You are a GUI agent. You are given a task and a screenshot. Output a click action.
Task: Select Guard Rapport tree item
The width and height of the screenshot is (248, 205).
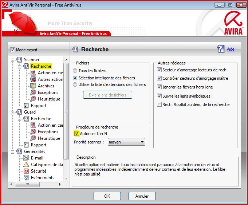39,145
